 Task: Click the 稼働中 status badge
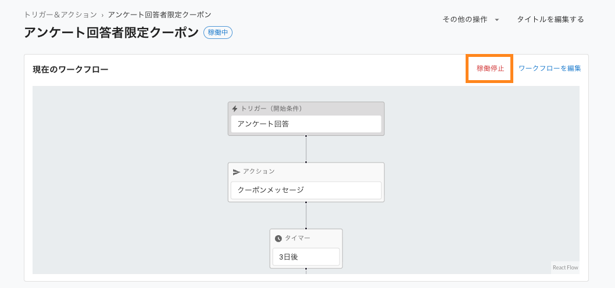[x=218, y=33]
